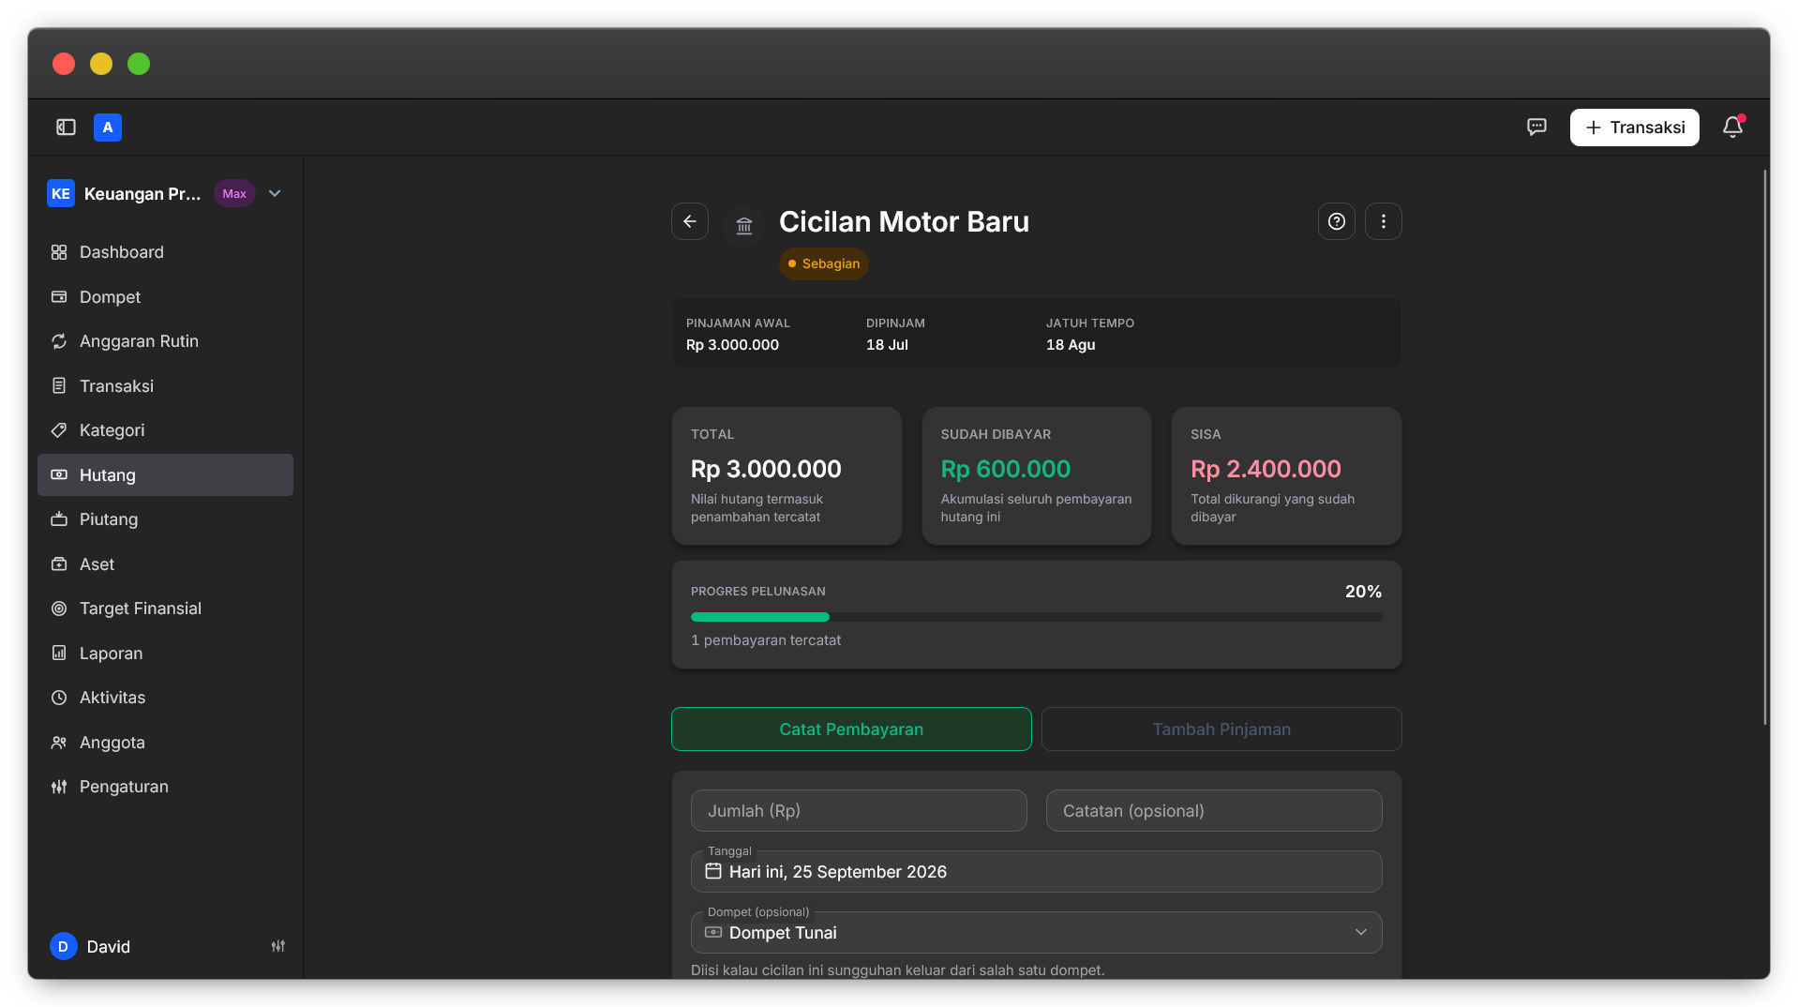Viewport: 1798px width, 1007px height.
Task: Click the + Transaksi button
Action: pos(1634,128)
